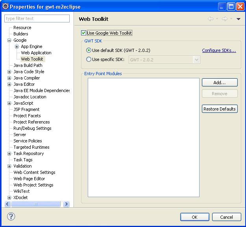Go forward using the right arrow icon
The width and height of the screenshot is (246, 227).
point(225,19)
